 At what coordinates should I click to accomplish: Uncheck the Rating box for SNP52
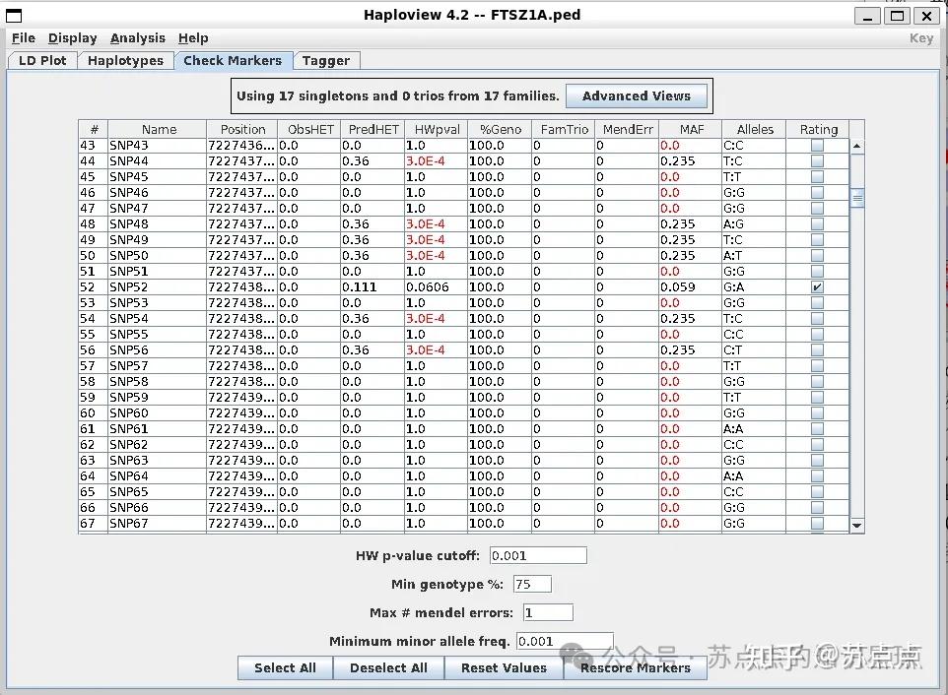(817, 286)
